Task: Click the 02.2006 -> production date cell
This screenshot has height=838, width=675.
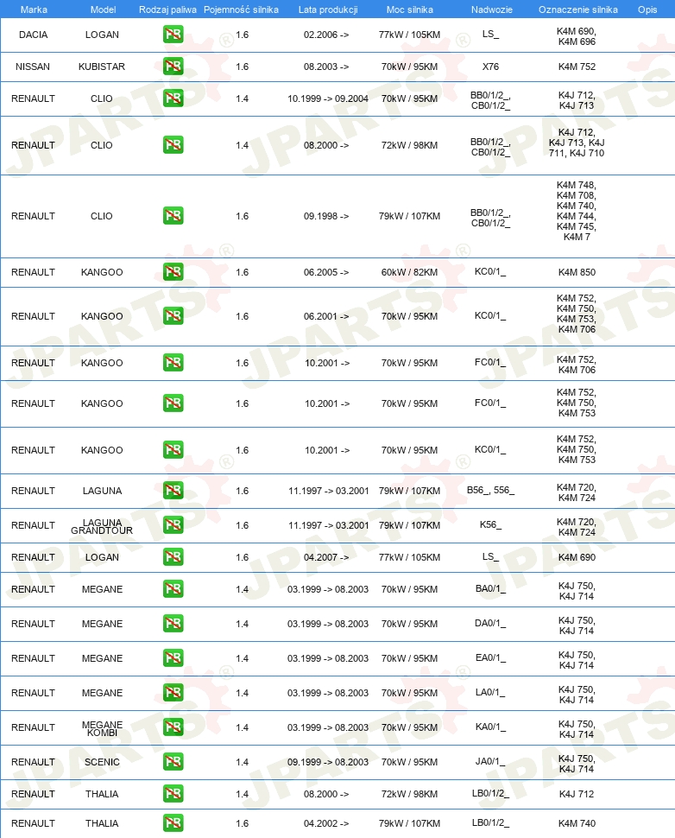Action: point(326,35)
